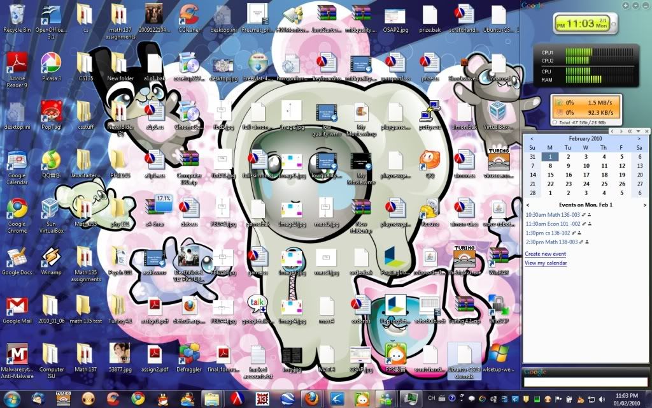The image size is (652, 408).
Task: Open the 11:30am Econ 101-002 event
Action: point(553,224)
